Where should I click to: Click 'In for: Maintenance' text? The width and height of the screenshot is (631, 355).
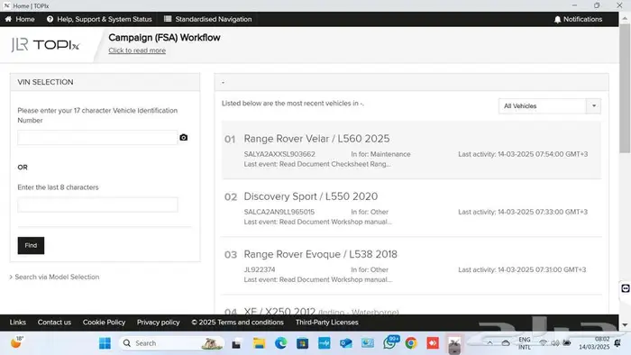pos(380,154)
